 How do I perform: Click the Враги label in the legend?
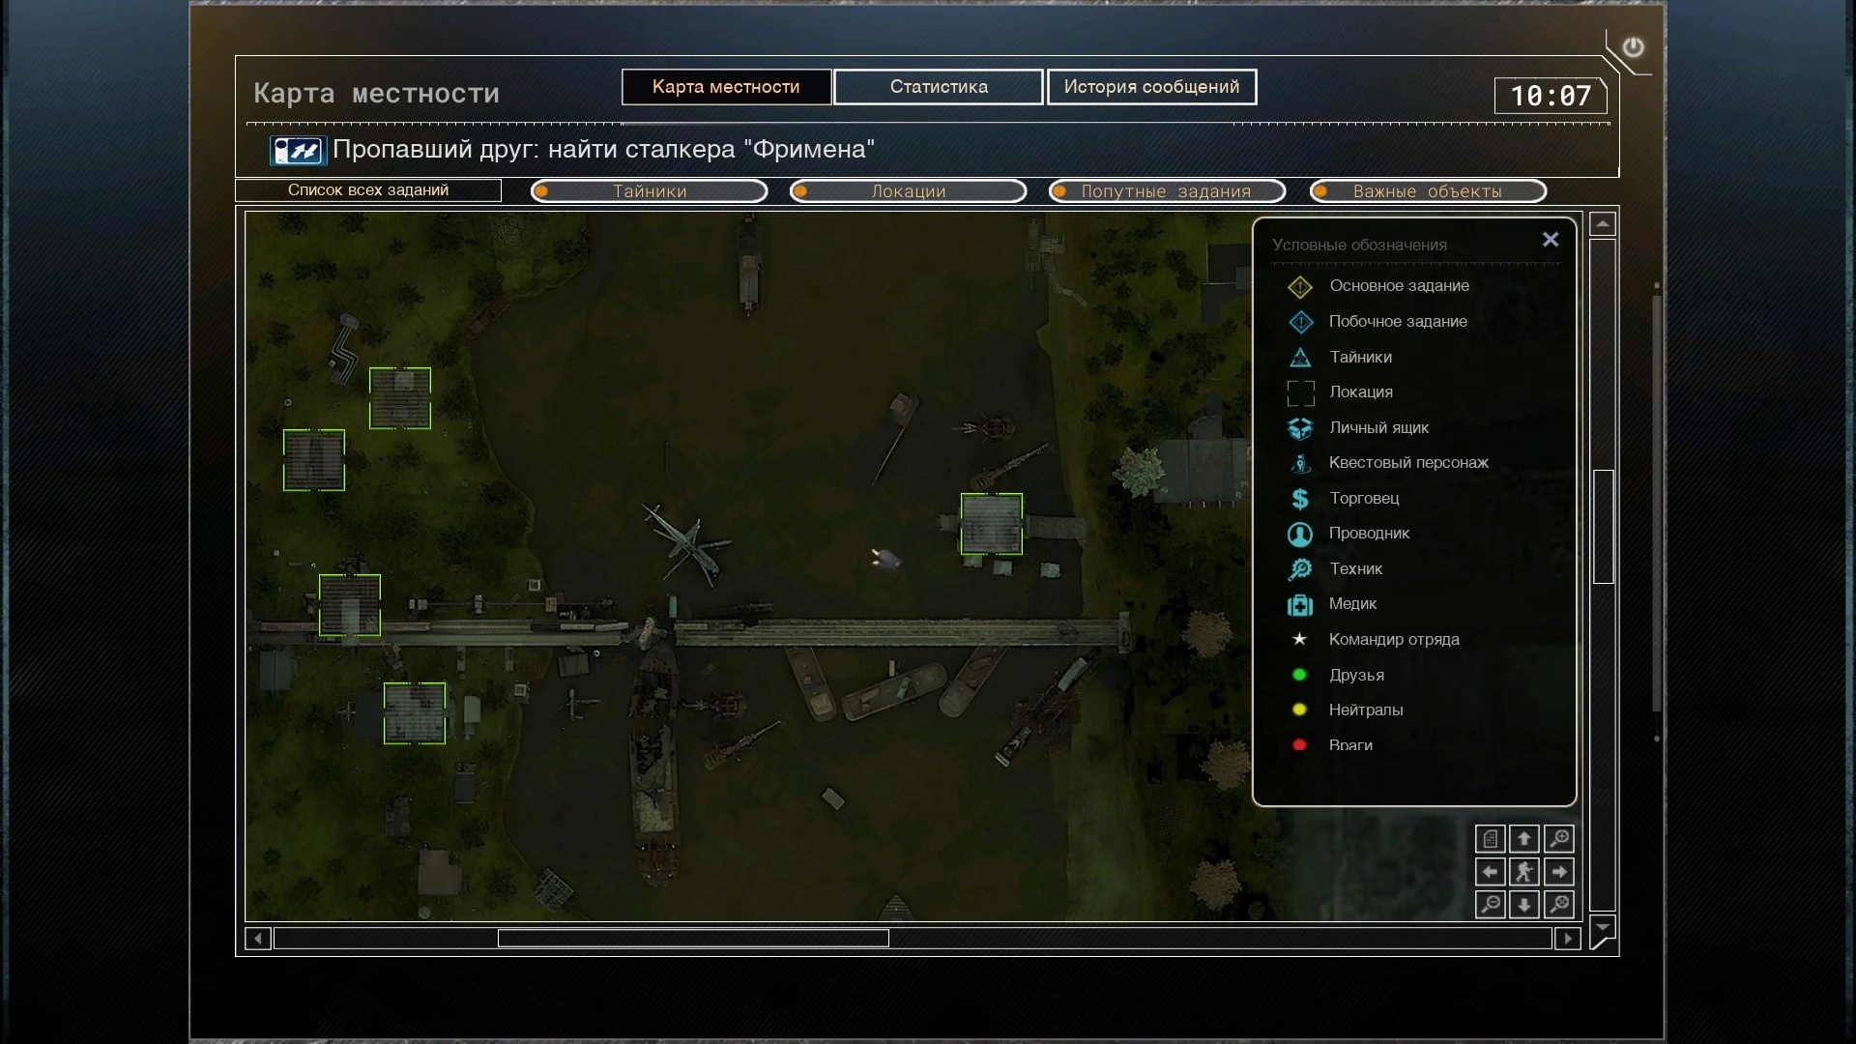pyautogui.click(x=1350, y=745)
